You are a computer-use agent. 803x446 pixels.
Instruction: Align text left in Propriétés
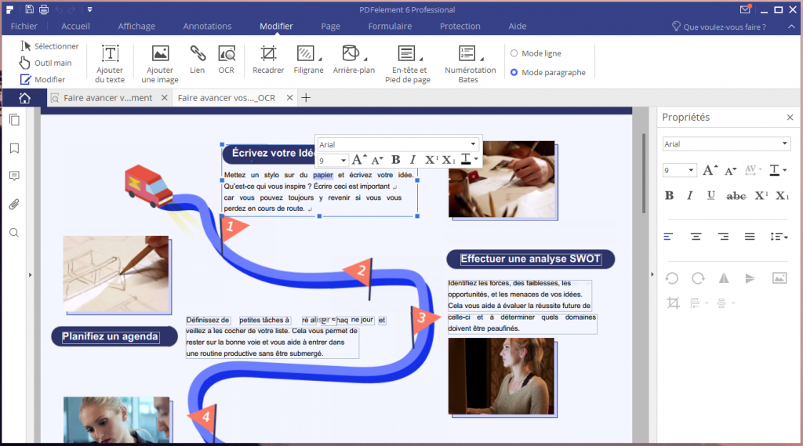(668, 236)
